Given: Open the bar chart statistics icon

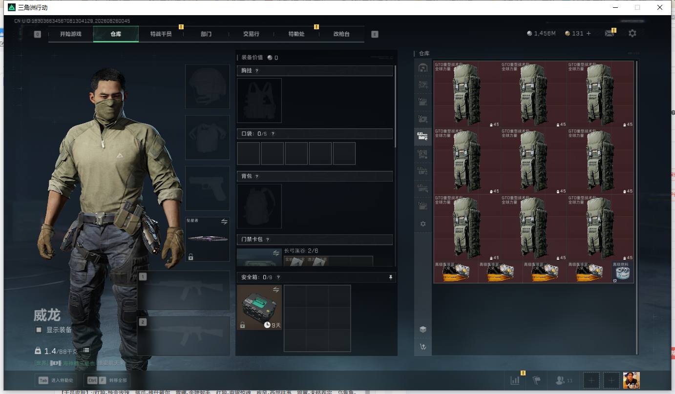Looking at the screenshot, I should pyautogui.click(x=515, y=380).
